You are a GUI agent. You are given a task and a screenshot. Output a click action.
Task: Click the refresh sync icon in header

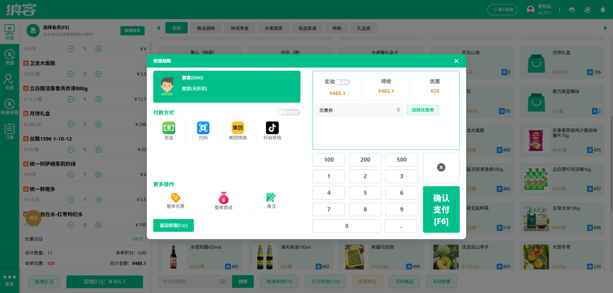tap(587, 10)
